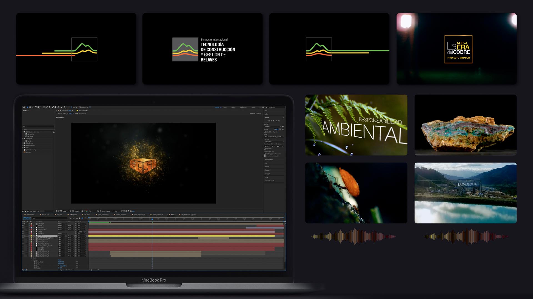533x299 pixels.
Task: Click the Home icon in toolbar
Action: click(x=24, y=107)
